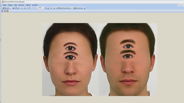Open the Вид menu
Image resolution: width=184 pixels, height=103 pixels.
[16, 5]
